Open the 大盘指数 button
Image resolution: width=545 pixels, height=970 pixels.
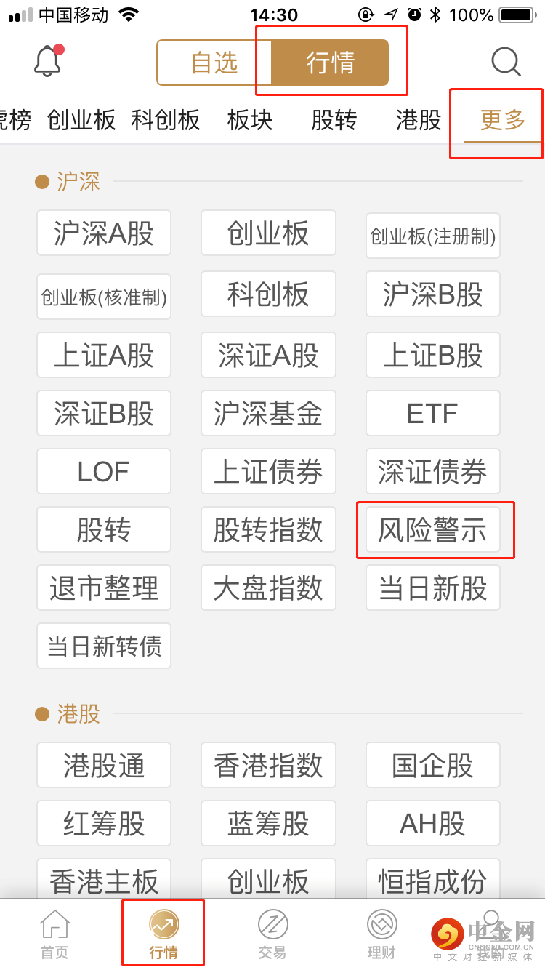268,588
